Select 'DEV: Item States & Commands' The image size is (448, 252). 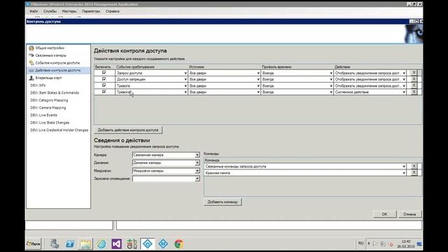click(55, 92)
